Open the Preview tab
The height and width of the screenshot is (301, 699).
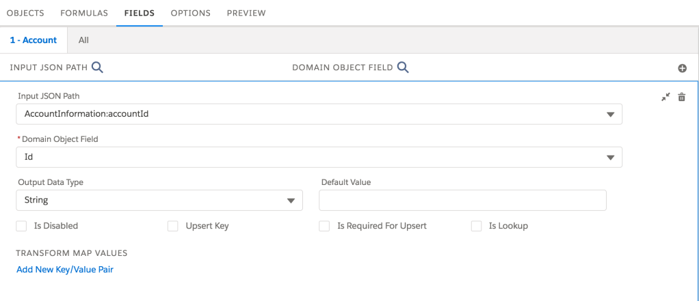246,13
